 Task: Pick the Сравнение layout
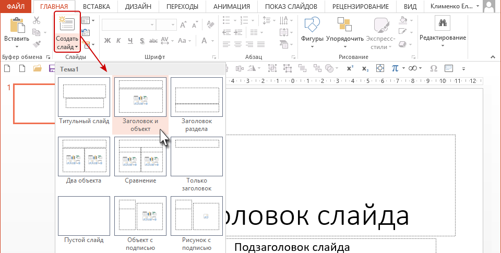point(140,160)
